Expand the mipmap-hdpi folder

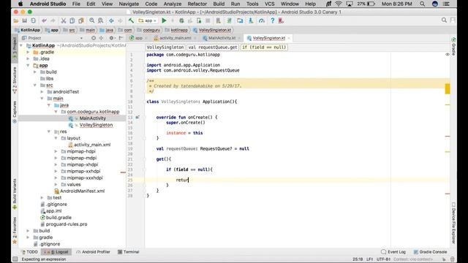pyautogui.click(x=56, y=151)
